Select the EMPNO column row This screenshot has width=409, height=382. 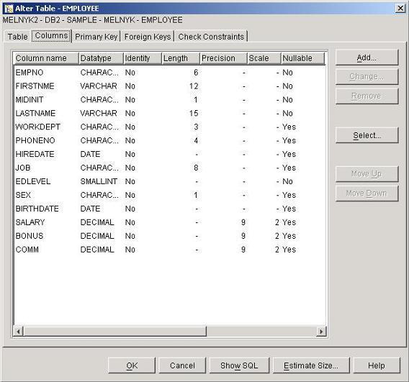(x=169, y=73)
